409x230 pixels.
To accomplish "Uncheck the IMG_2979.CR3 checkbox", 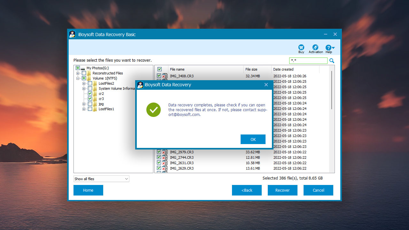I will 159,152.
